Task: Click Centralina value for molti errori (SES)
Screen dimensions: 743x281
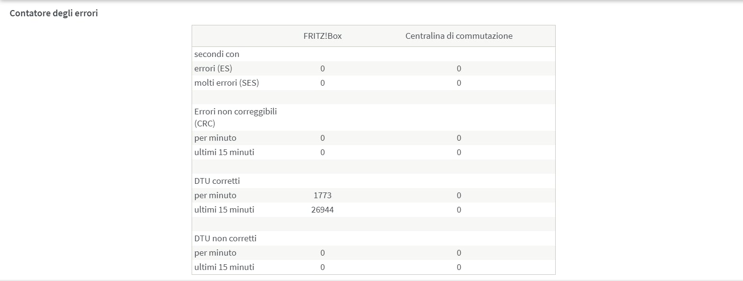Action: coord(458,83)
